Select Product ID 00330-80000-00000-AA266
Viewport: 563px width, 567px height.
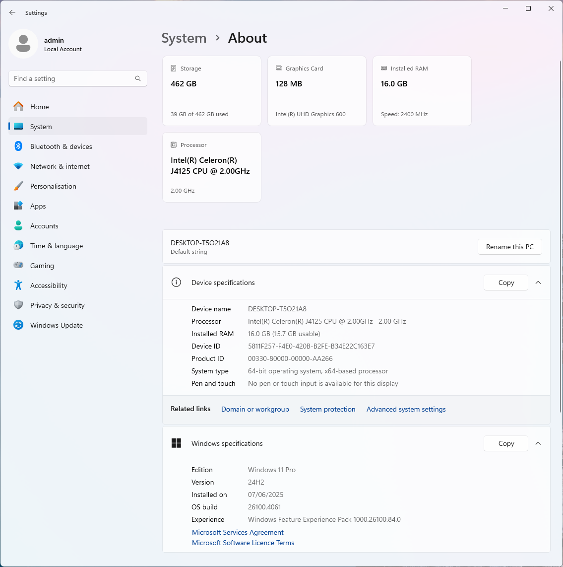pyautogui.click(x=290, y=358)
